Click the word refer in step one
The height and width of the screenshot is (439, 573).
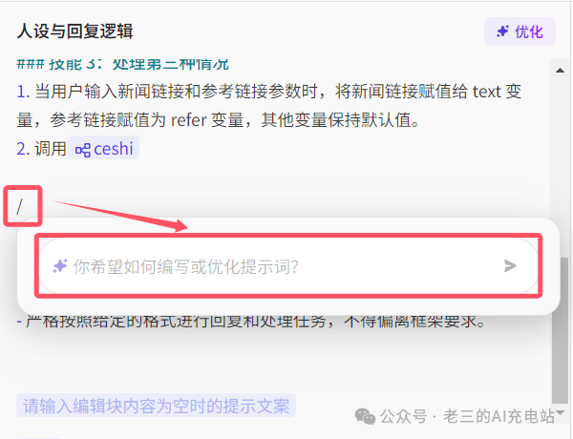tap(188, 120)
